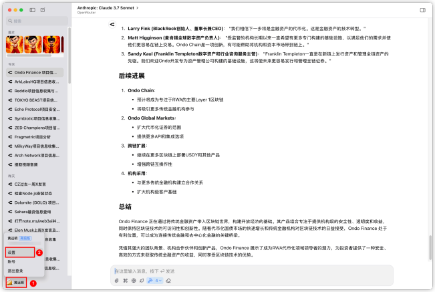This screenshot has width=435, height=292.
Task: Click the globe web search icon
Action: point(134,281)
